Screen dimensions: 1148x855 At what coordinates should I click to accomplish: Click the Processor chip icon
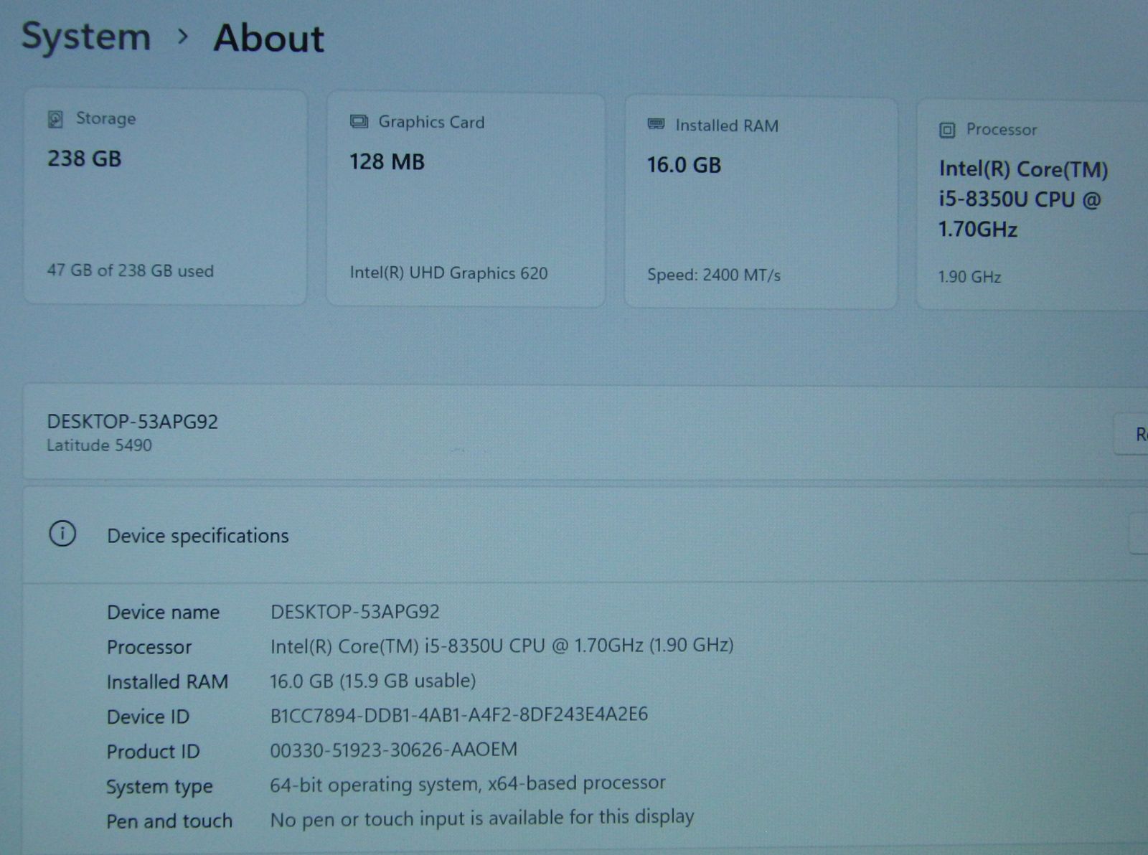[947, 130]
